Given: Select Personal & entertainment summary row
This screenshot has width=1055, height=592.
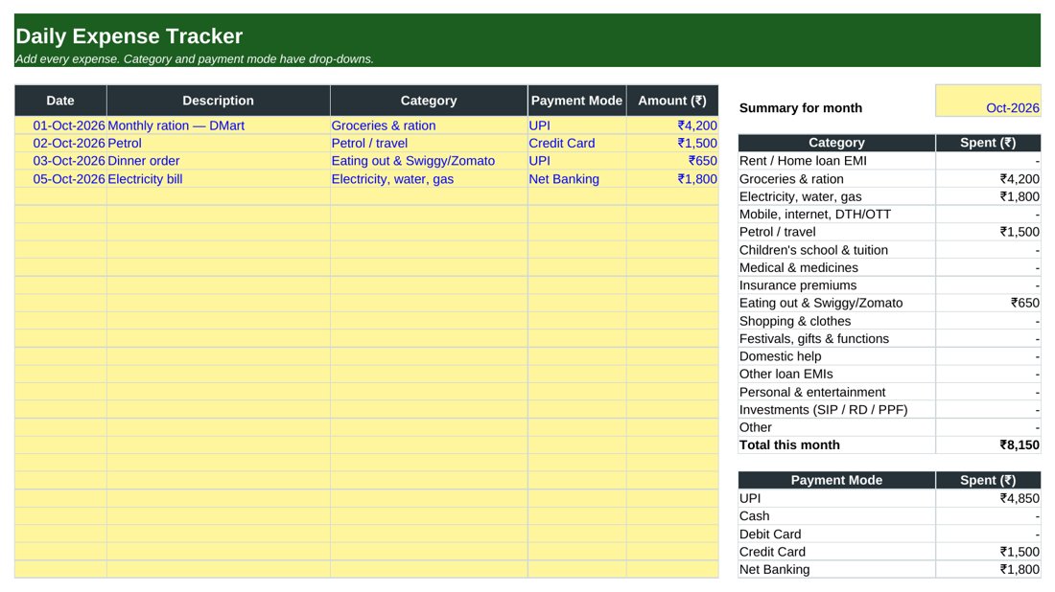Looking at the screenshot, I should [x=889, y=392].
